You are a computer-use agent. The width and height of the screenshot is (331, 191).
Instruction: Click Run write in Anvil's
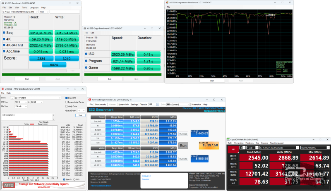pyautogui.click(x=183, y=159)
